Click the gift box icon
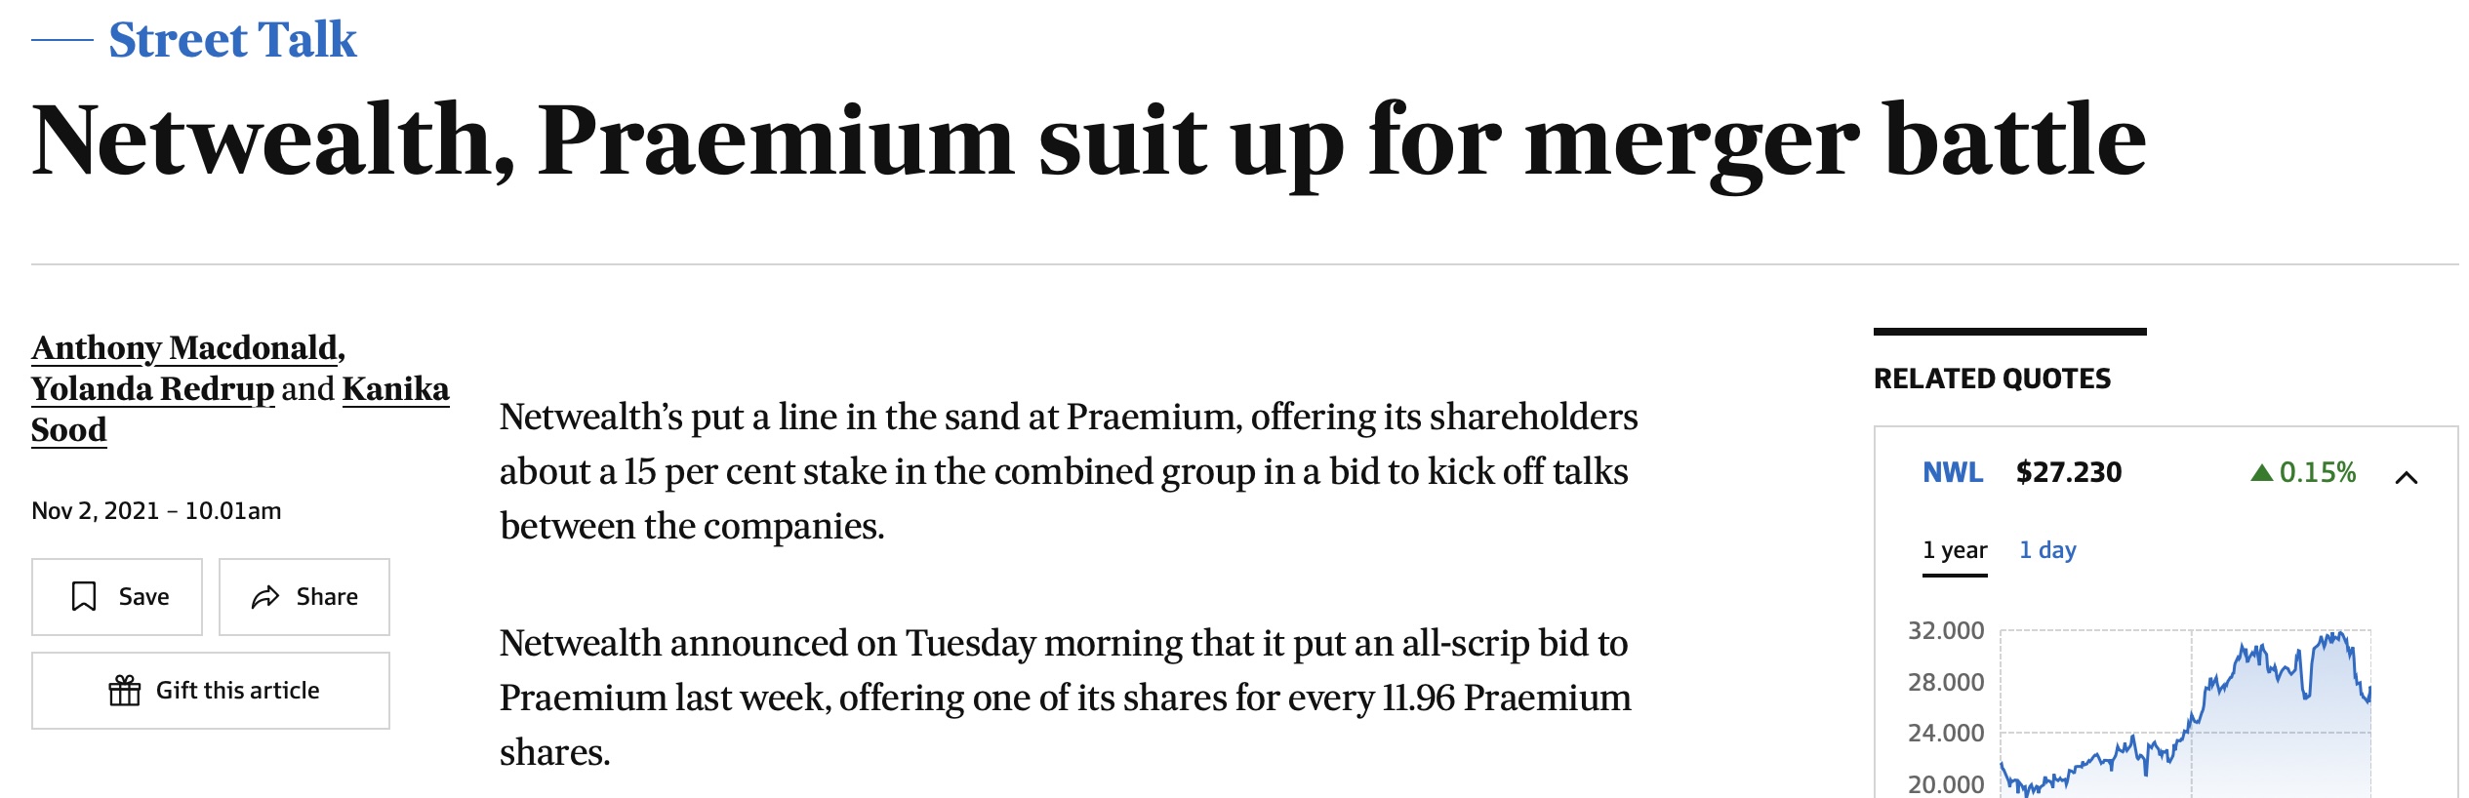 [x=125, y=691]
